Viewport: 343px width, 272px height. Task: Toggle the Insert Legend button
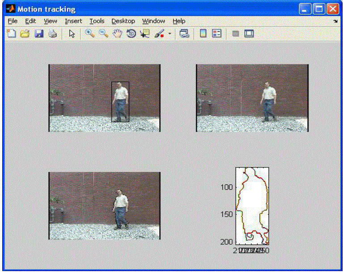216,33
